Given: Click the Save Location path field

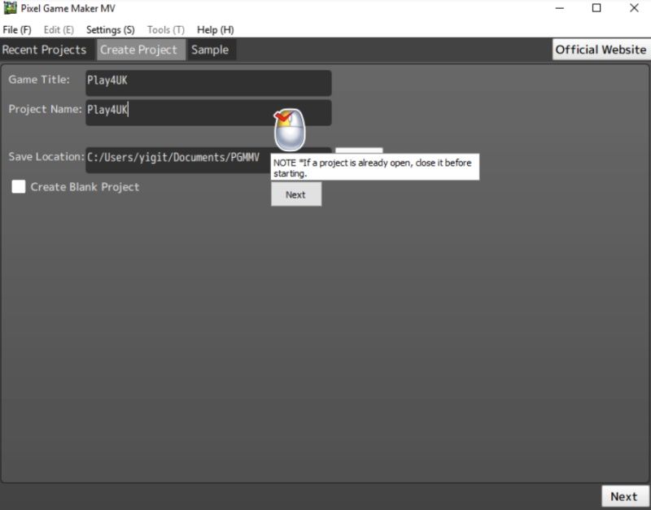Looking at the screenshot, I should coord(208,159).
